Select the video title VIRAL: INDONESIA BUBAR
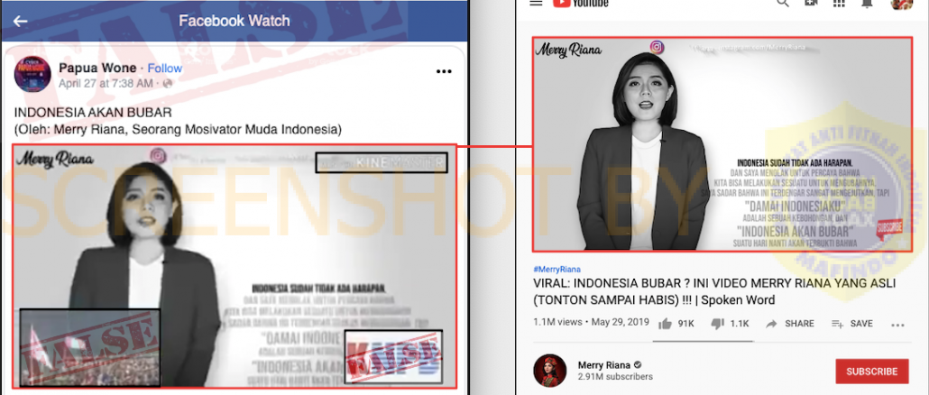 pyautogui.click(x=714, y=290)
